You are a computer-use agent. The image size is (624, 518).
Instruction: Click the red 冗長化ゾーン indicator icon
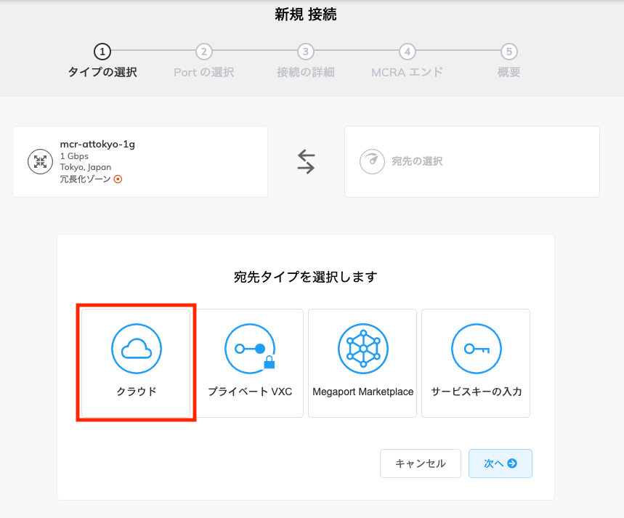[x=118, y=179]
